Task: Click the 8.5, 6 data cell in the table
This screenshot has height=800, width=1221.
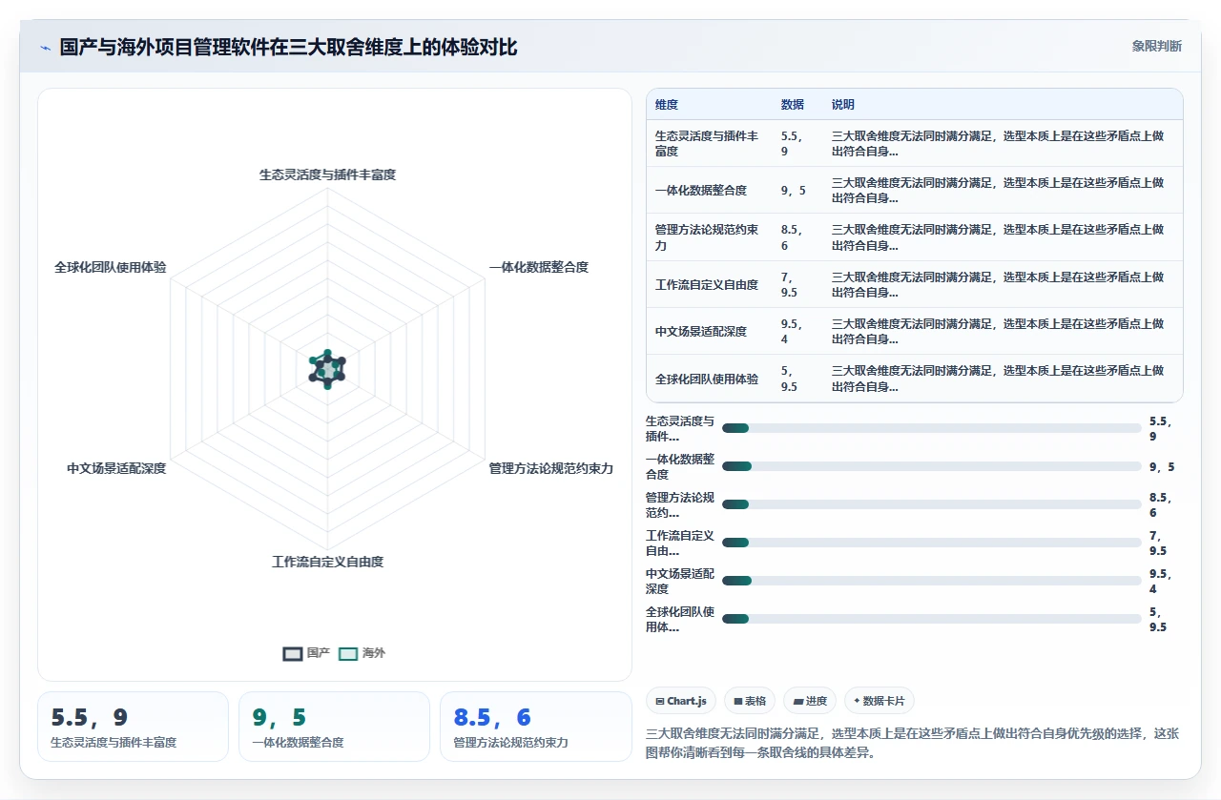Action: (x=791, y=237)
